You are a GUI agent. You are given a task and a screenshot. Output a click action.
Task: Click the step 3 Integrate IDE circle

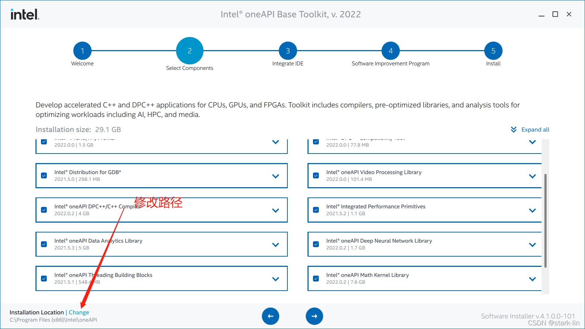(287, 51)
